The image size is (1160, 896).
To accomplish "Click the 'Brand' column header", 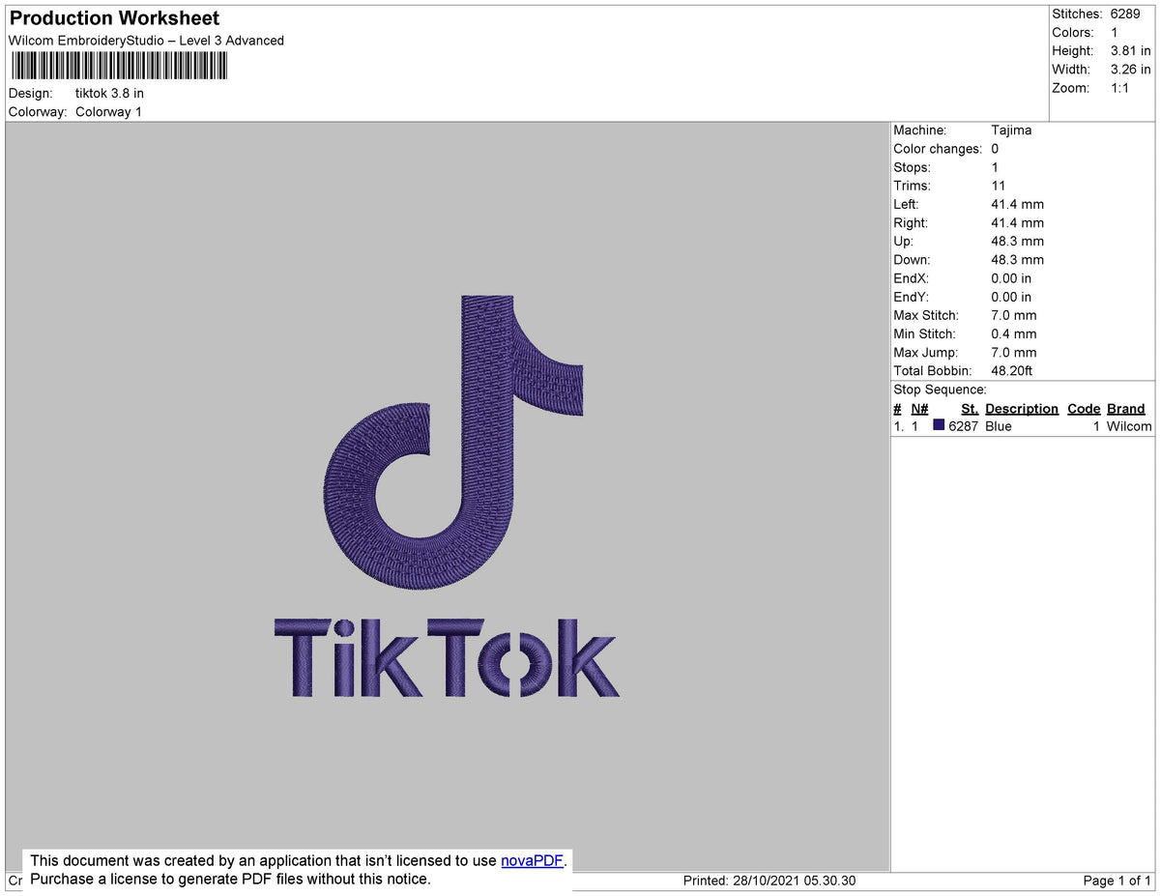I will click(x=1126, y=409).
